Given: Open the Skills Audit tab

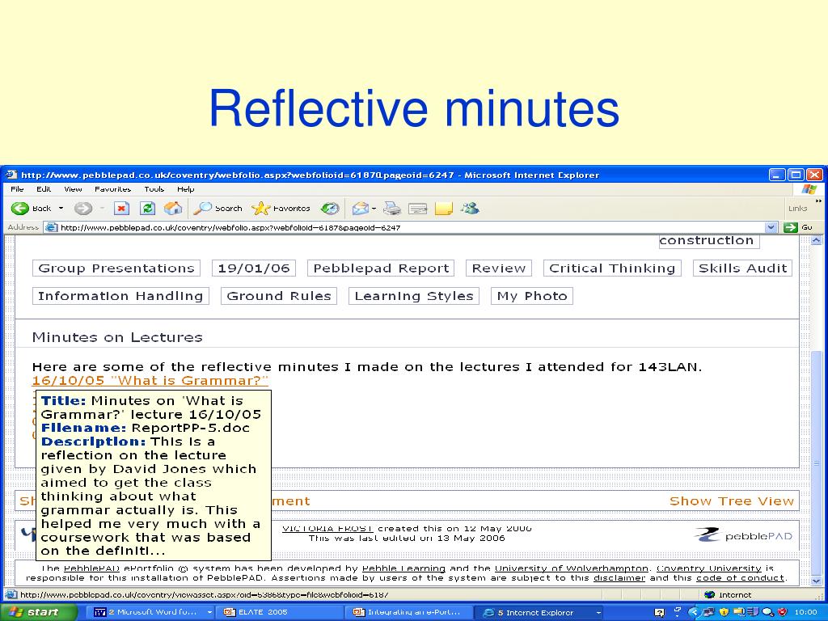Looking at the screenshot, I should point(742,268).
